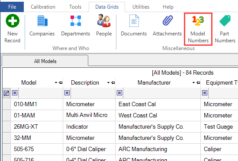Screen dimensions: 238x161
Task: Open the Description column dropdown arrow
Action: point(108,83)
